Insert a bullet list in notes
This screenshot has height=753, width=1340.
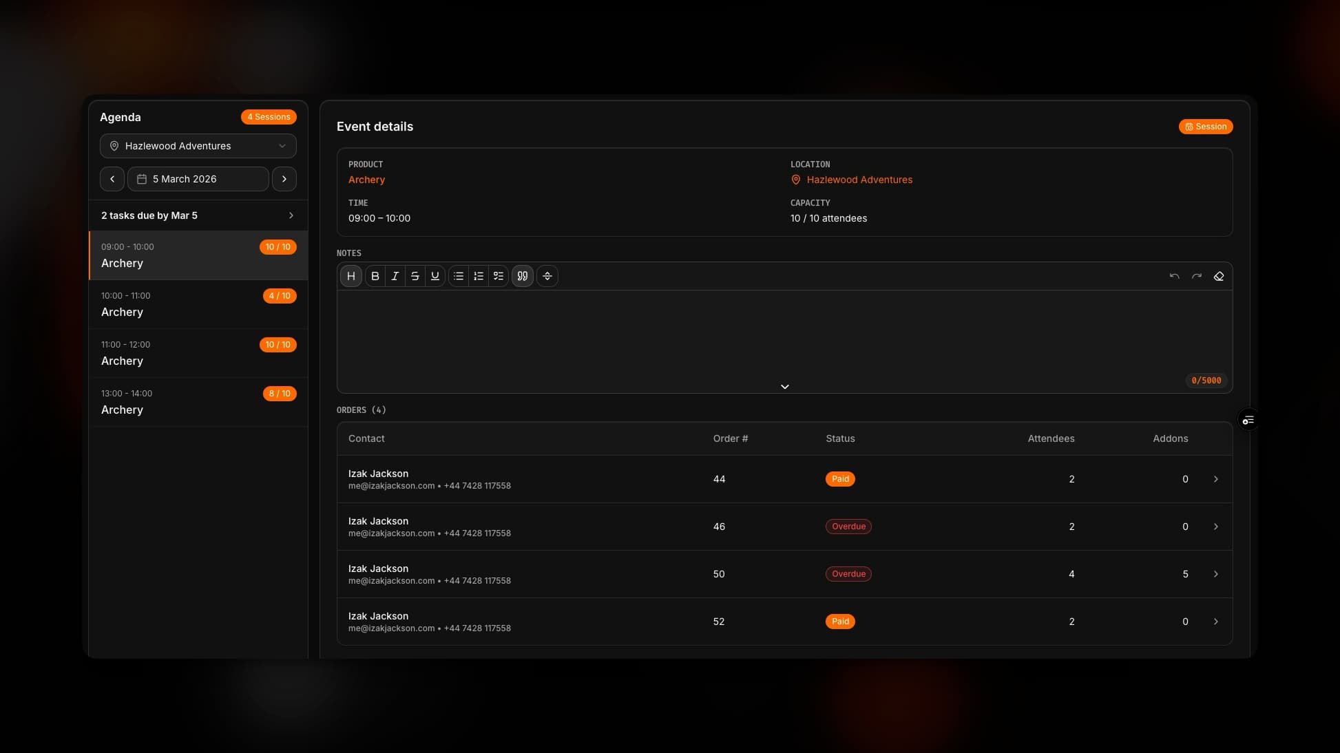click(x=459, y=276)
